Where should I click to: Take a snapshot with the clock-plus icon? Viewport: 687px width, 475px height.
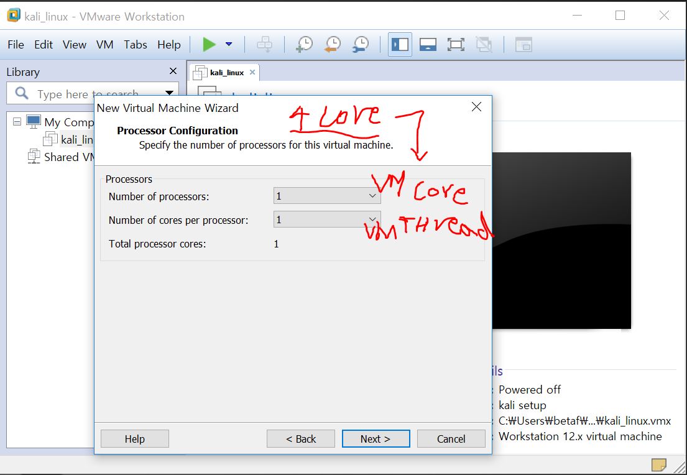click(x=305, y=44)
